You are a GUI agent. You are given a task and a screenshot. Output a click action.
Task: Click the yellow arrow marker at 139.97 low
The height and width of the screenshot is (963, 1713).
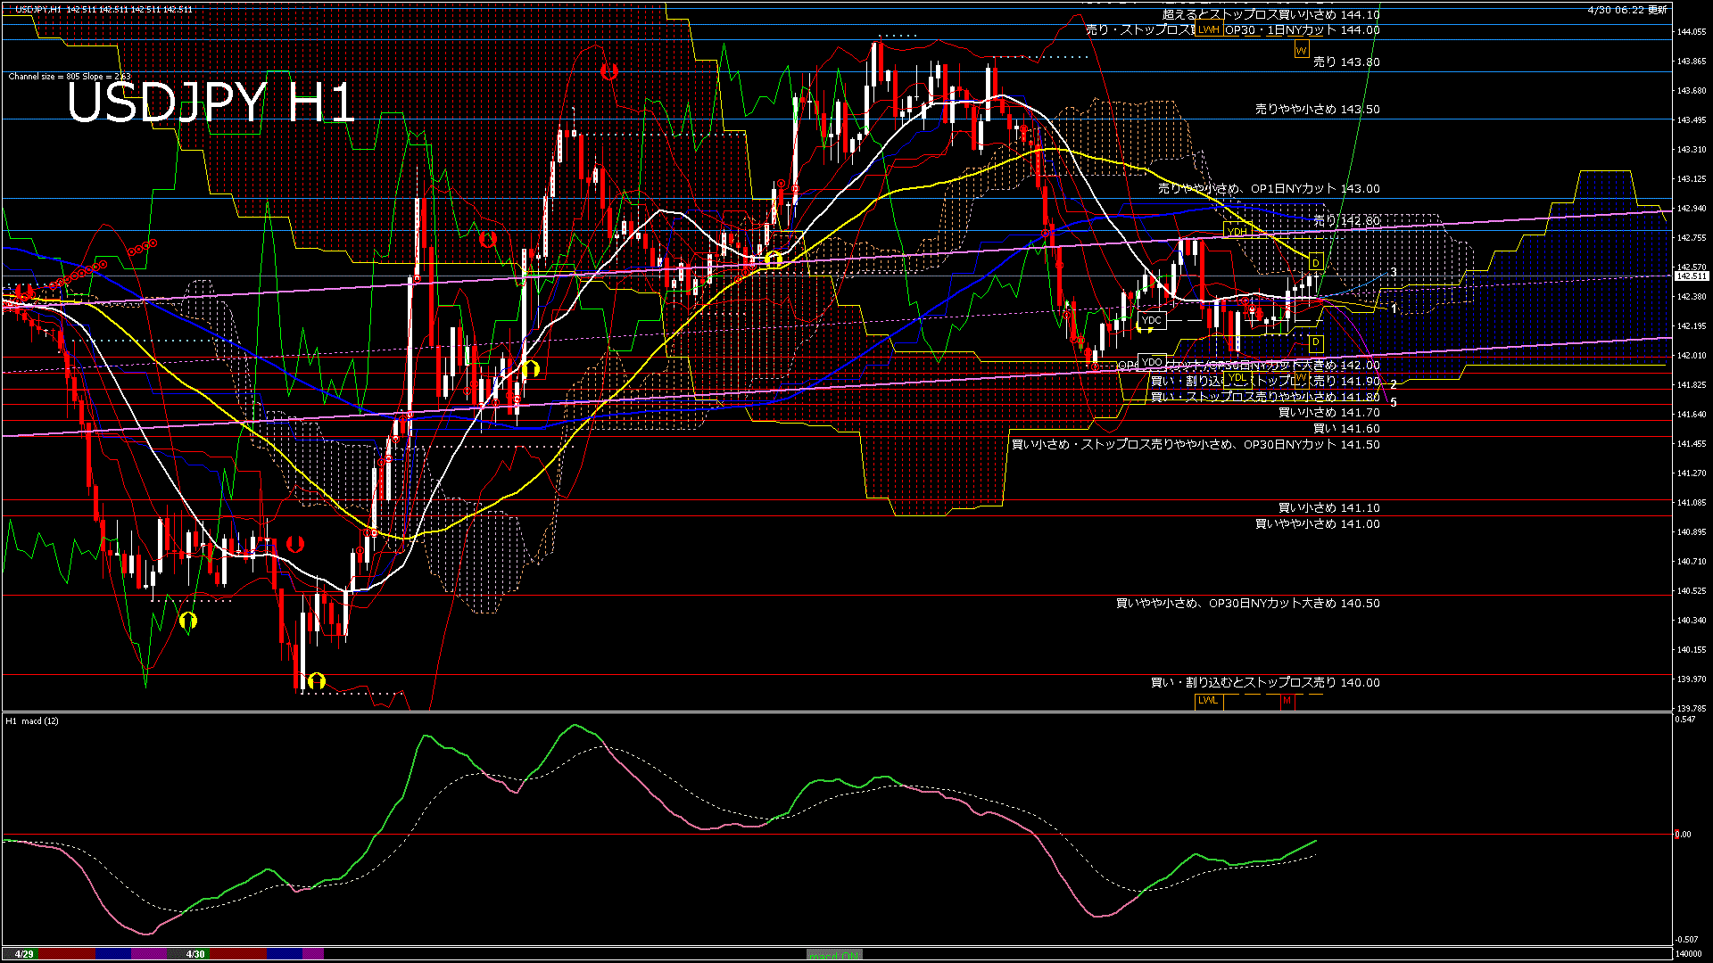316,682
